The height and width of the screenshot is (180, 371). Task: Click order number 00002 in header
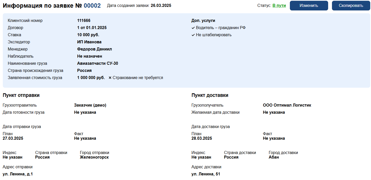(x=92, y=6)
